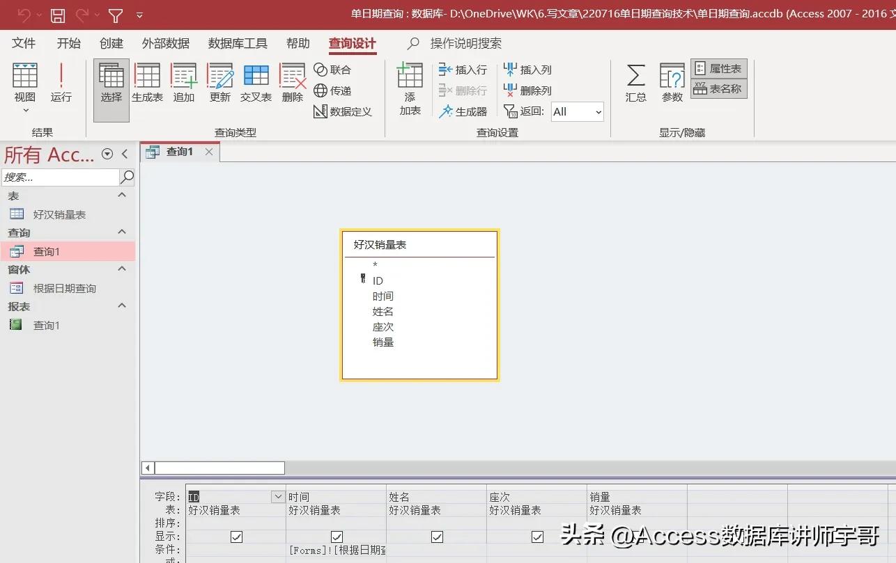
Task: Open the field dropdown showing ID
Action: pyautogui.click(x=278, y=496)
